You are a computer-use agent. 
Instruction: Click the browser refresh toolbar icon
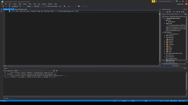click(x=60, y=6)
